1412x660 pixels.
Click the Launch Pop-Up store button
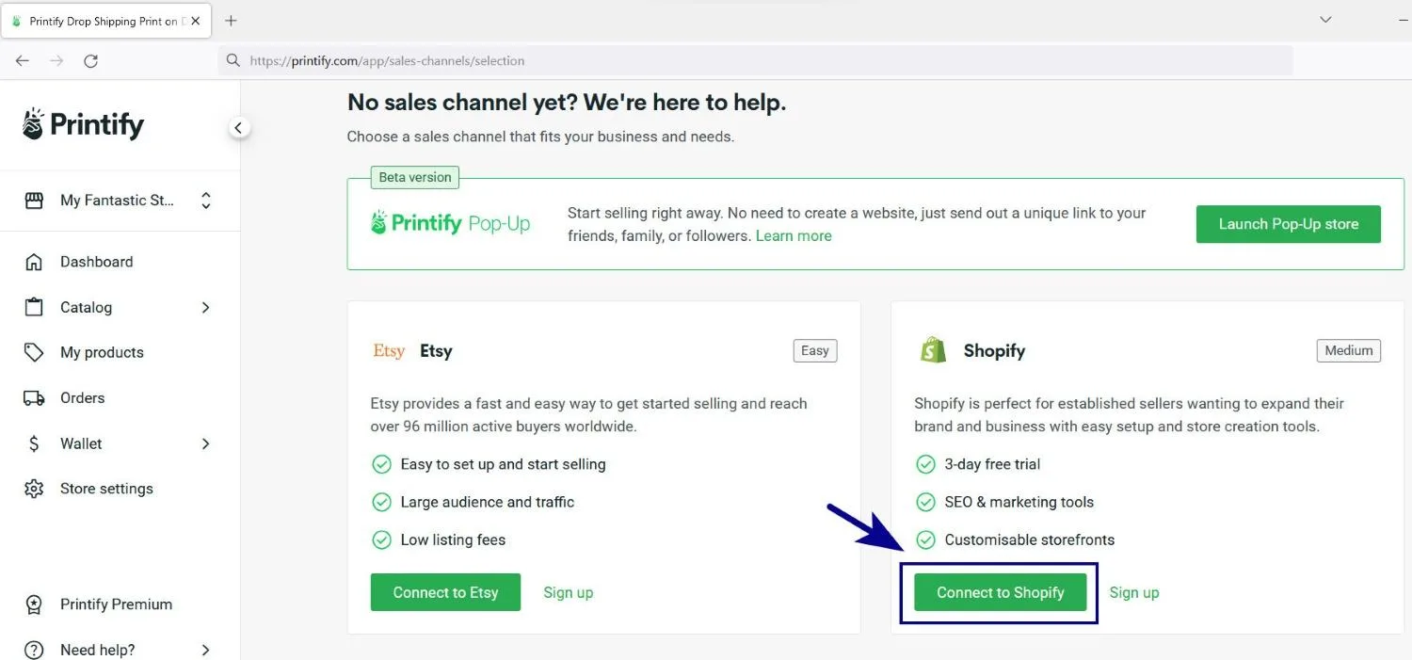click(x=1288, y=224)
